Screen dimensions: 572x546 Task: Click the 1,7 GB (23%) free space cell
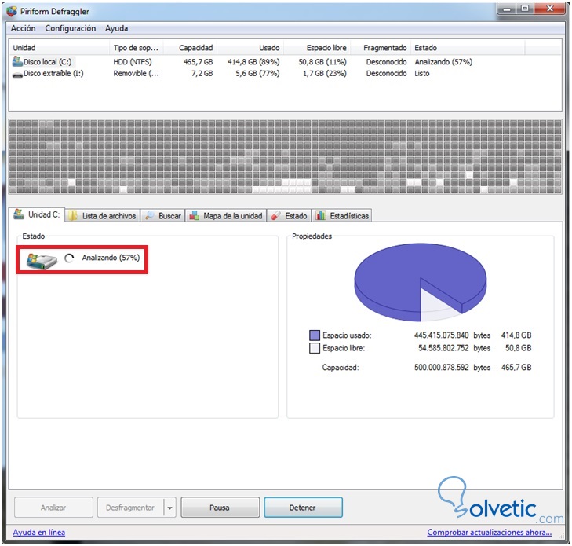[x=325, y=73]
